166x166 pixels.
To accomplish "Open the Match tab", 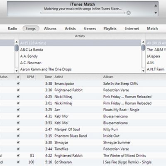I will coord(152,29).
